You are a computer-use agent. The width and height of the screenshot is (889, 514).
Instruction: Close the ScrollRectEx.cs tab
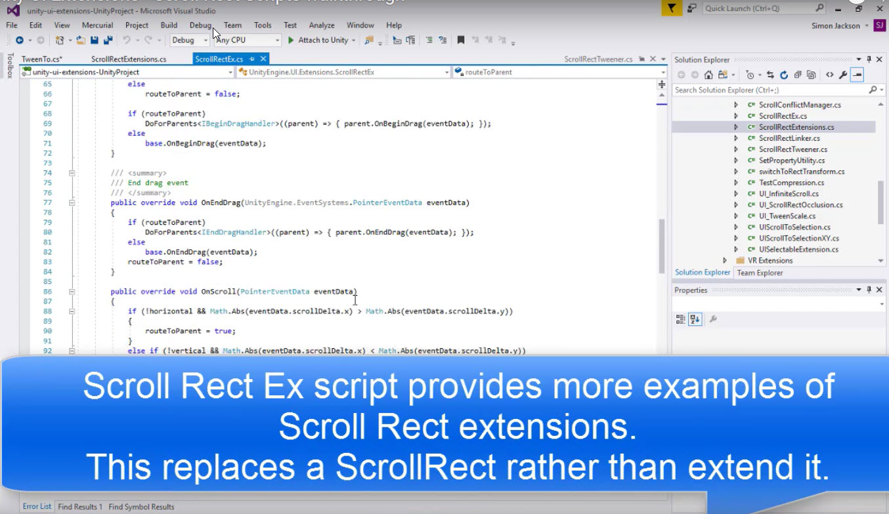pyautogui.click(x=263, y=59)
